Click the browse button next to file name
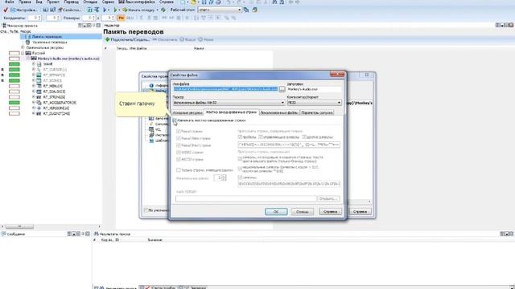The width and height of the screenshot is (515, 289). (282, 89)
